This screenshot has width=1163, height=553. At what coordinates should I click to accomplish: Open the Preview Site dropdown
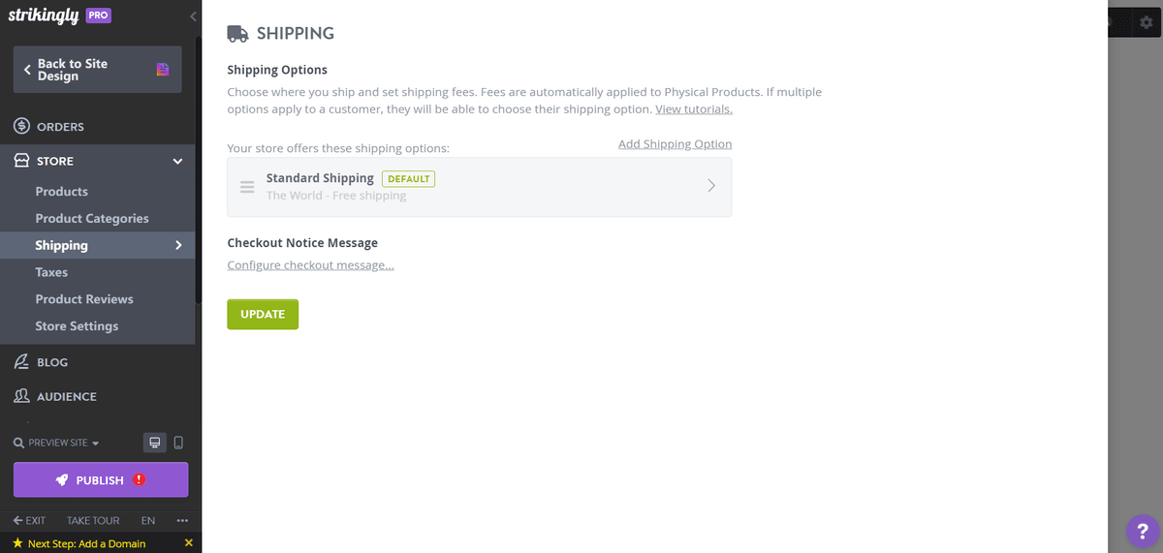click(x=58, y=443)
